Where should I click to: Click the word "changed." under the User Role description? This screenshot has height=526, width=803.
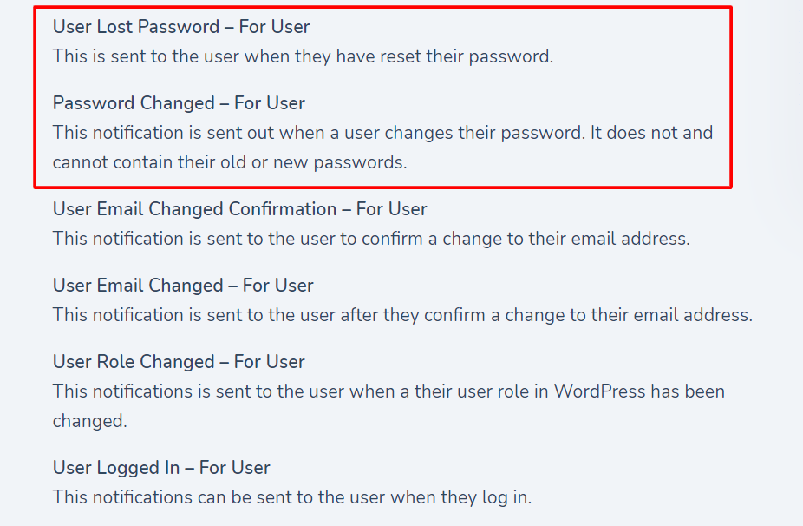tap(89, 421)
